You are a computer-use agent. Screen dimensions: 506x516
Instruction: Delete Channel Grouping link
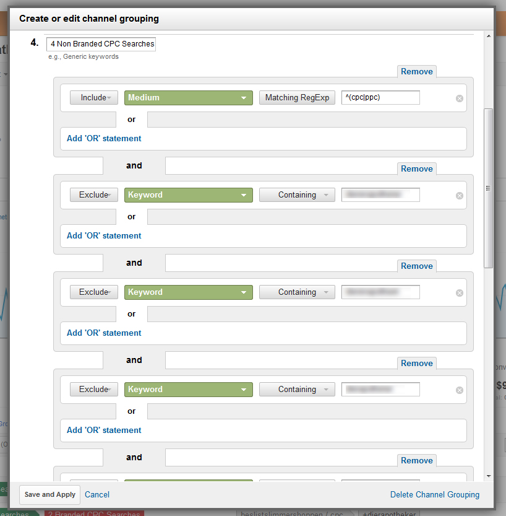[434, 495]
